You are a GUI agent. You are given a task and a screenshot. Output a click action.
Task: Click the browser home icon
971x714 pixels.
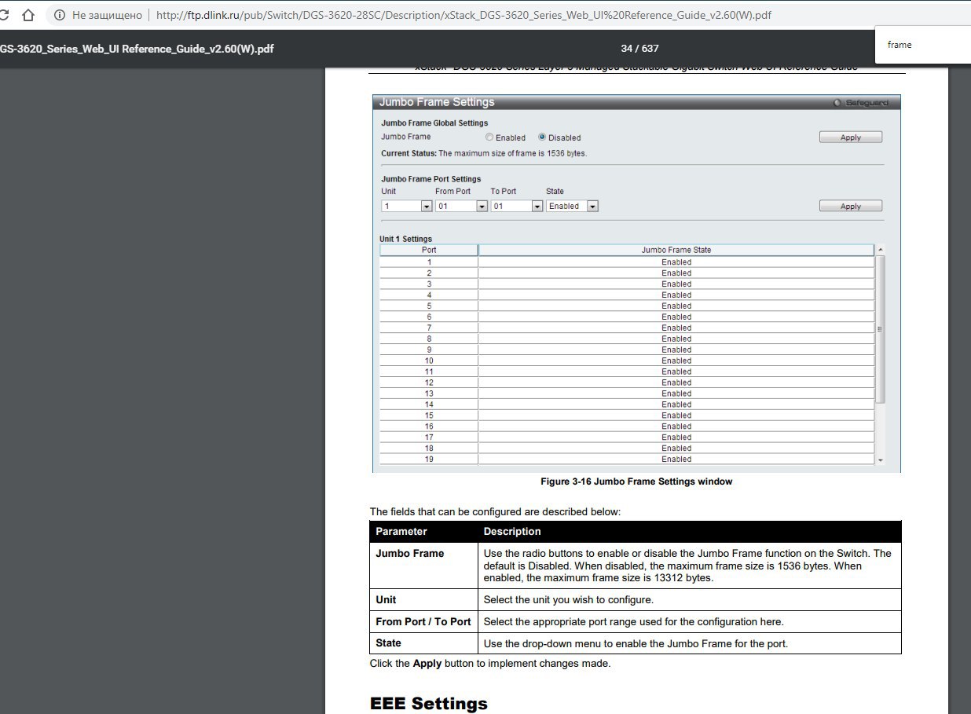coord(28,15)
